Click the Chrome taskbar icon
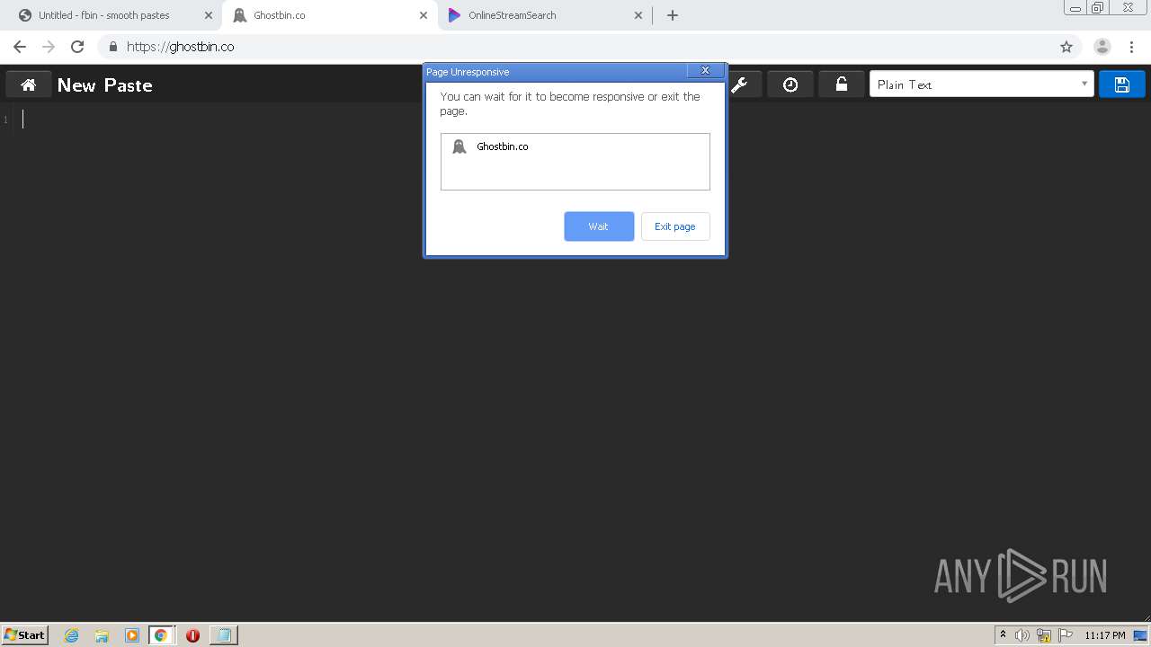This screenshot has height=647, width=1151. 161,635
